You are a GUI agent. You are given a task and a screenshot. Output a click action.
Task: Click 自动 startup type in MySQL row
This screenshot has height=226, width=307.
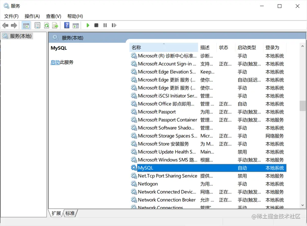click(x=242, y=168)
